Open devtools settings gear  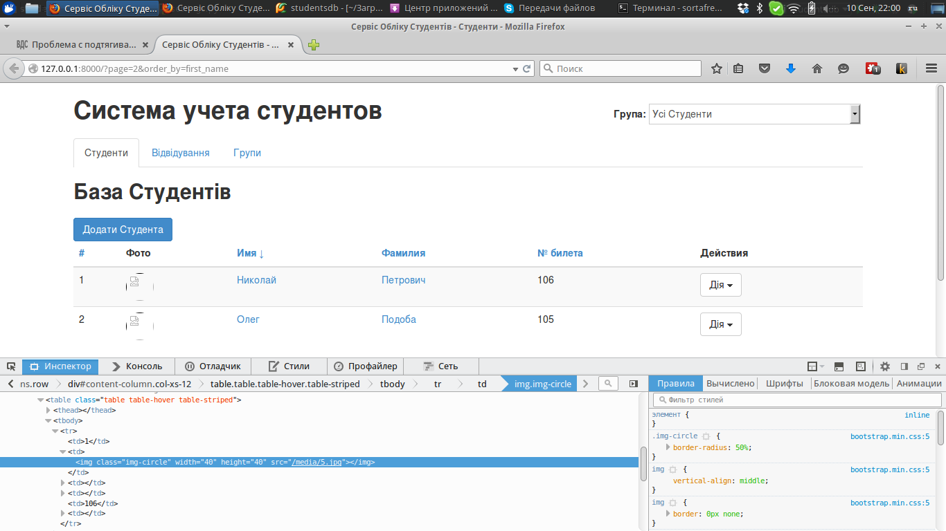(x=885, y=366)
